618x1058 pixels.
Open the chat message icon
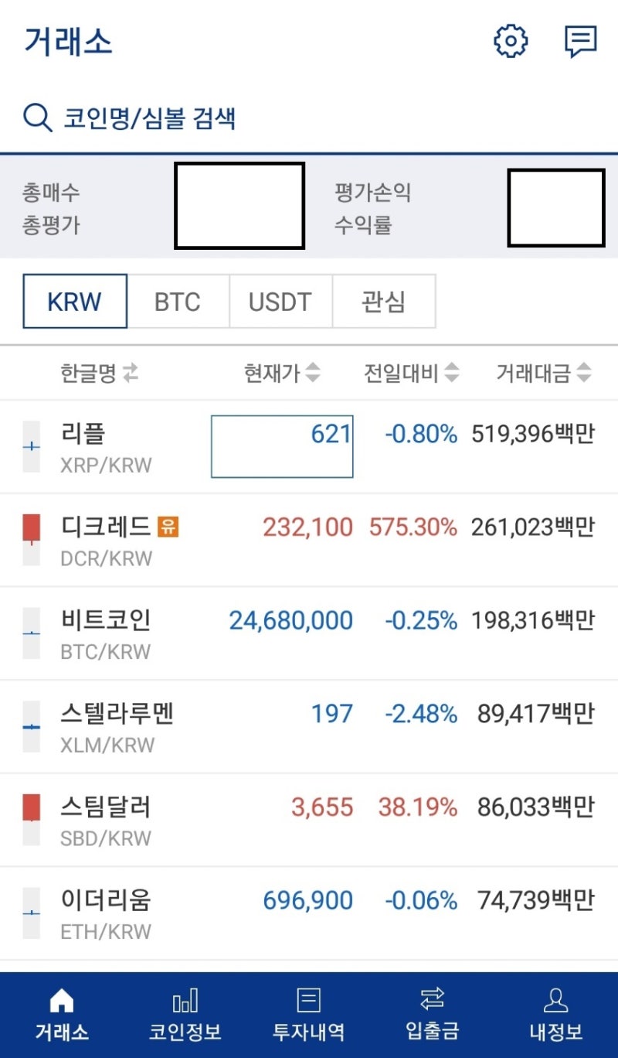(x=580, y=41)
